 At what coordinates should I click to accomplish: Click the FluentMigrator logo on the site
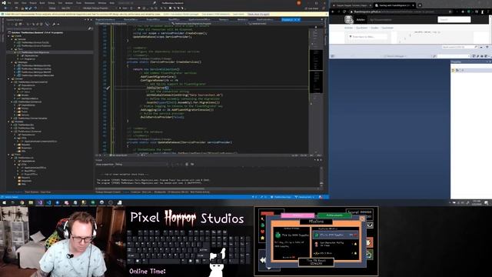[x=348, y=20]
